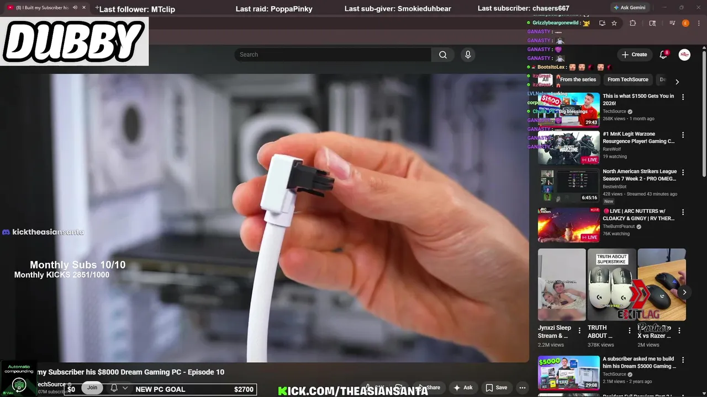Open options for Jynxzi Sleep Stream short
This screenshot has width=707, height=397.
click(579, 331)
